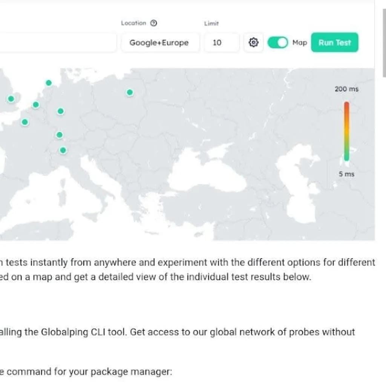Click the 'Location' field label
The height and width of the screenshot is (387, 386).
133,23
